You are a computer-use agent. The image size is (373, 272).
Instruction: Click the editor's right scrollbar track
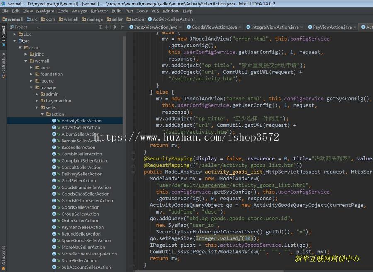[x=371, y=145]
